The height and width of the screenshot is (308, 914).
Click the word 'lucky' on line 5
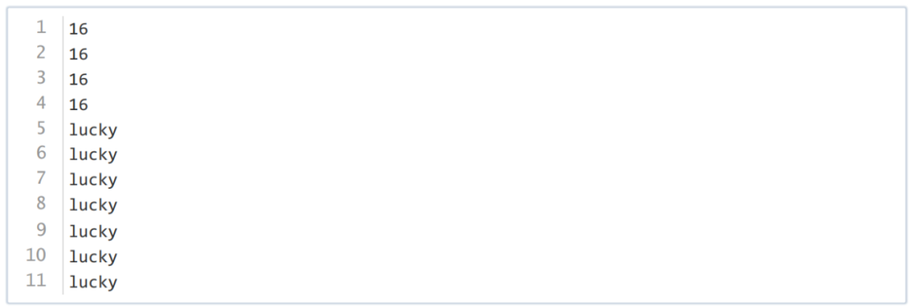(x=93, y=130)
